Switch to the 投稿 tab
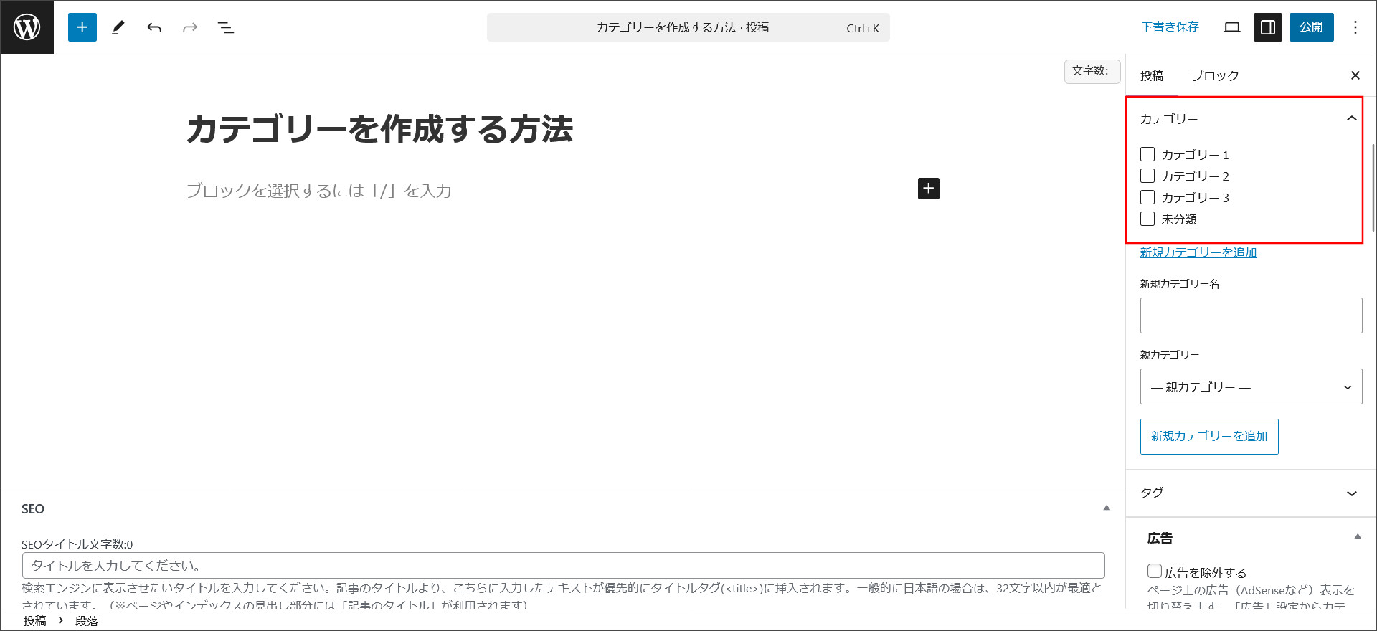1377x631 pixels. 1152,76
